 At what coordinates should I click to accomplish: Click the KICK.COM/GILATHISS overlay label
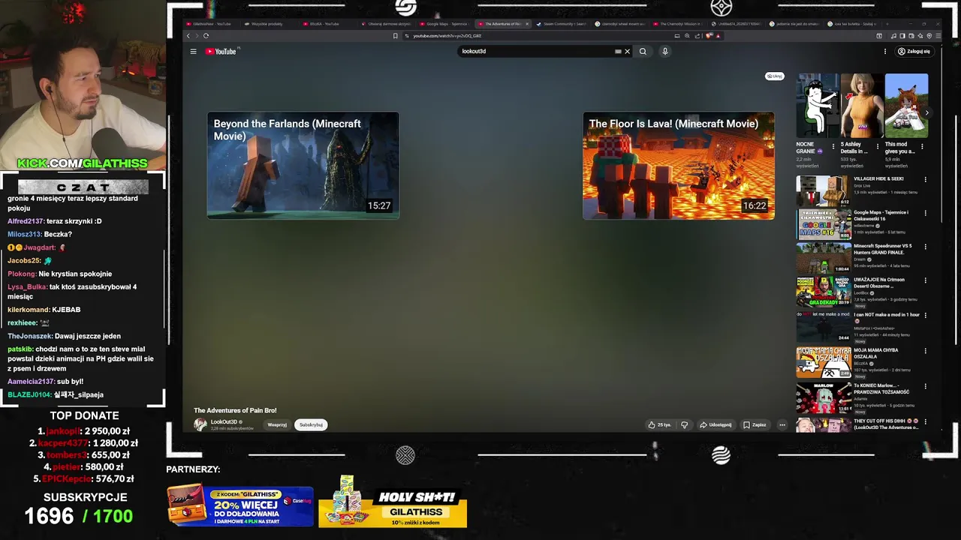click(83, 163)
